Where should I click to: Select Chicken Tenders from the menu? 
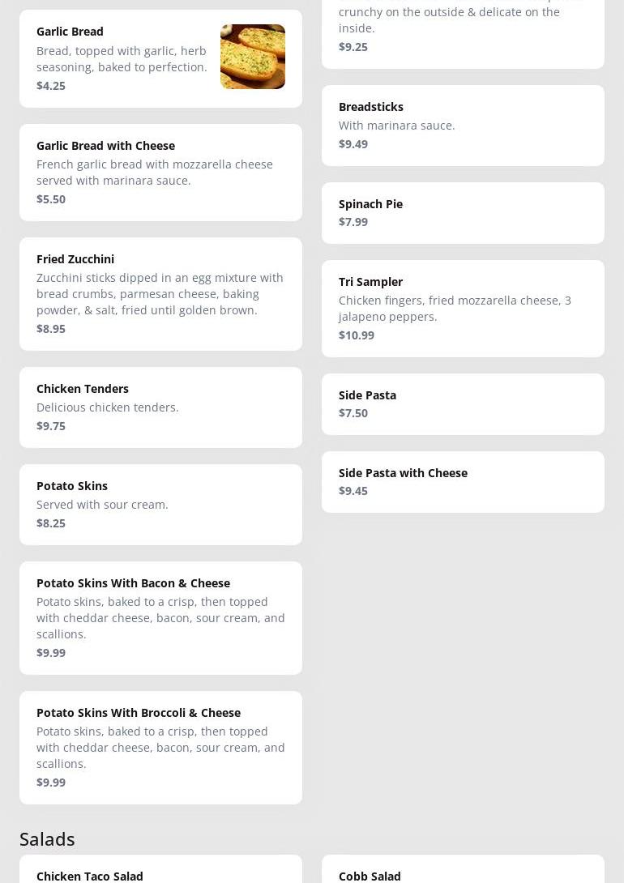(83, 389)
